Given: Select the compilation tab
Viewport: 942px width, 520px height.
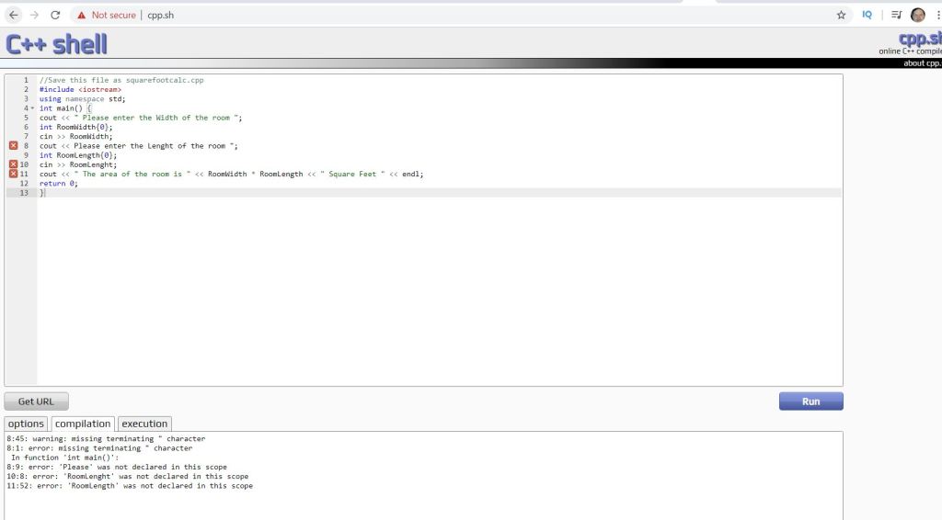Looking at the screenshot, I should click(83, 424).
